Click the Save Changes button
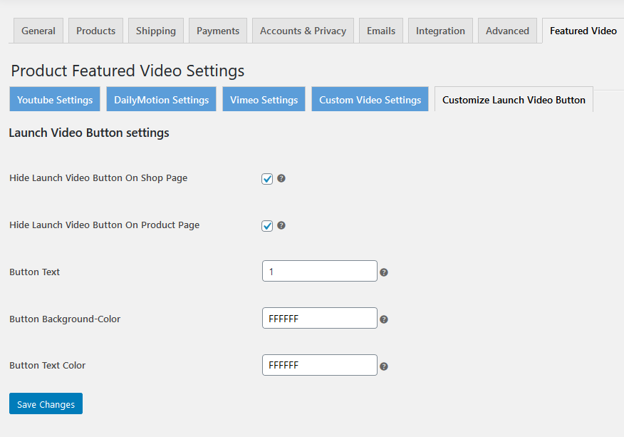 (46, 403)
